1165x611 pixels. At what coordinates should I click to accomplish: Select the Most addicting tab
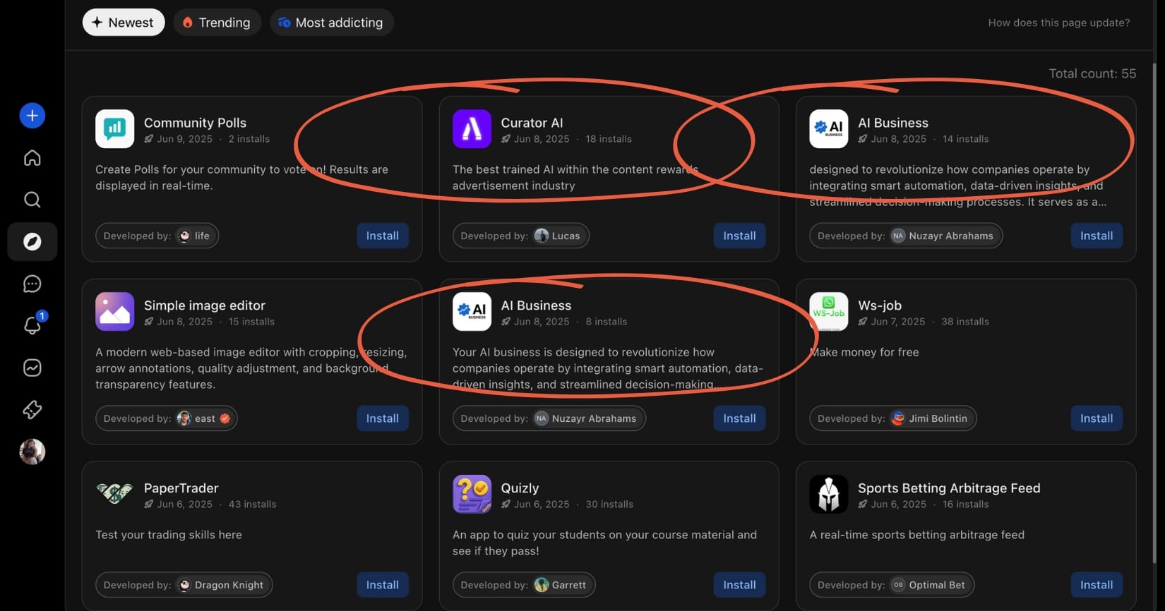[331, 23]
